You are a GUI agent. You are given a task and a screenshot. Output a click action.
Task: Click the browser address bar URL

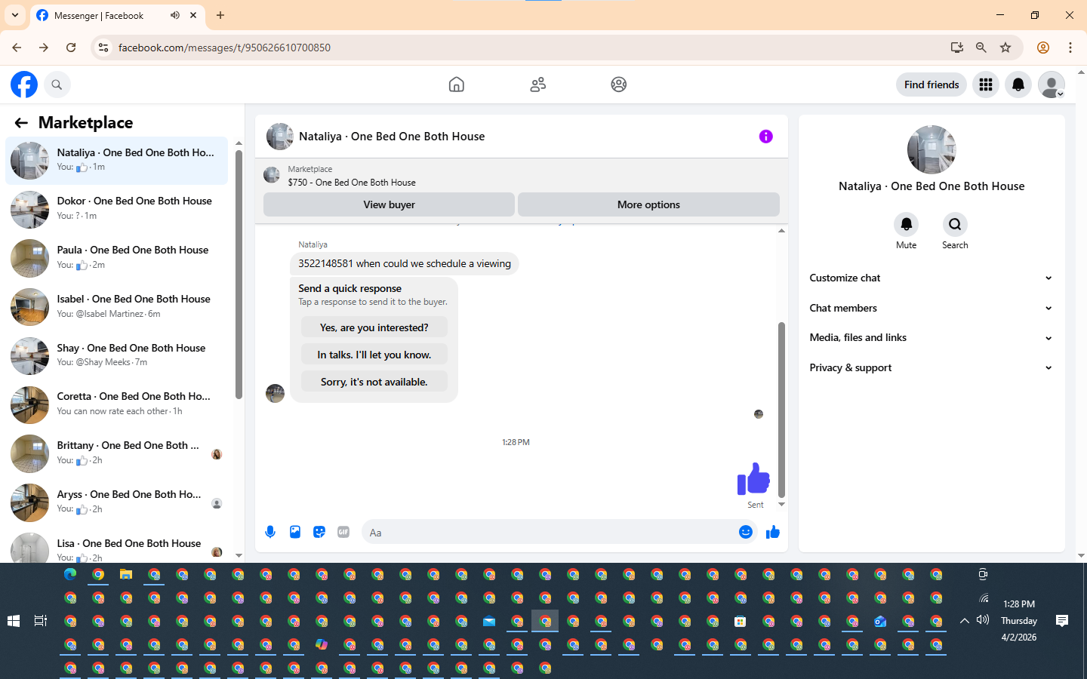224,48
